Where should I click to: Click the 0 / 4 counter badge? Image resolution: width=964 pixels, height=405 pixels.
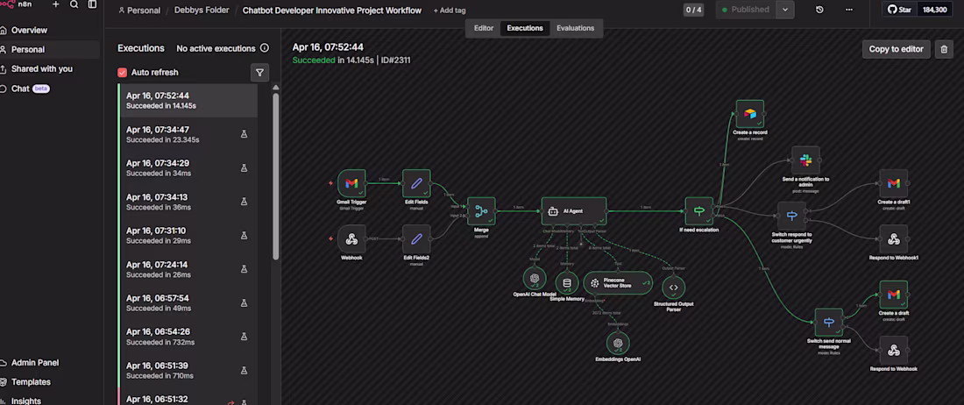693,10
